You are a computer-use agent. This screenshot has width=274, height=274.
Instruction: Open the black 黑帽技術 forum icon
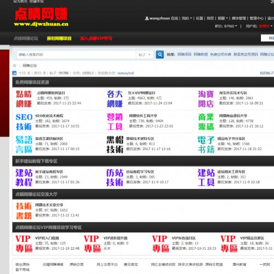115,145
